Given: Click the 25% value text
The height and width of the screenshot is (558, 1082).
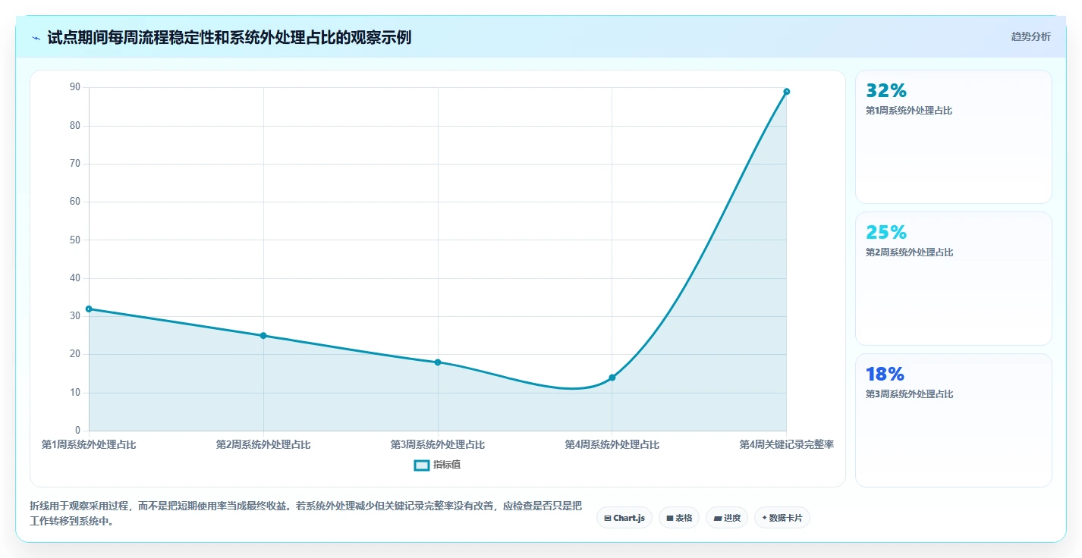Looking at the screenshot, I should 886,232.
